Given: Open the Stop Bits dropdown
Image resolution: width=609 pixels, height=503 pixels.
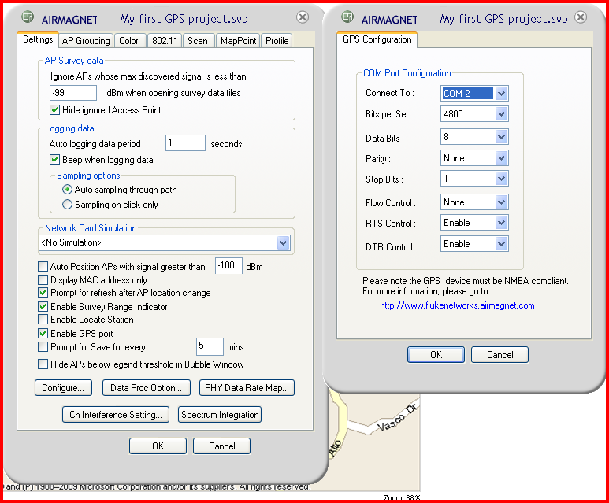Looking at the screenshot, I should click(501, 179).
